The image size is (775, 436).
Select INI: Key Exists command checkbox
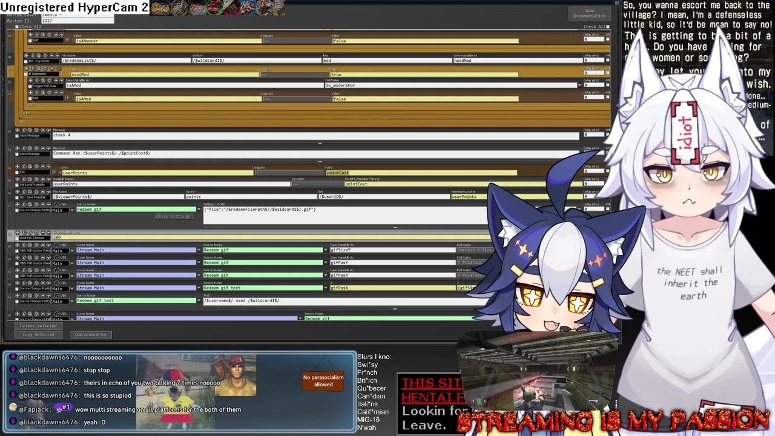[x=25, y=61]
